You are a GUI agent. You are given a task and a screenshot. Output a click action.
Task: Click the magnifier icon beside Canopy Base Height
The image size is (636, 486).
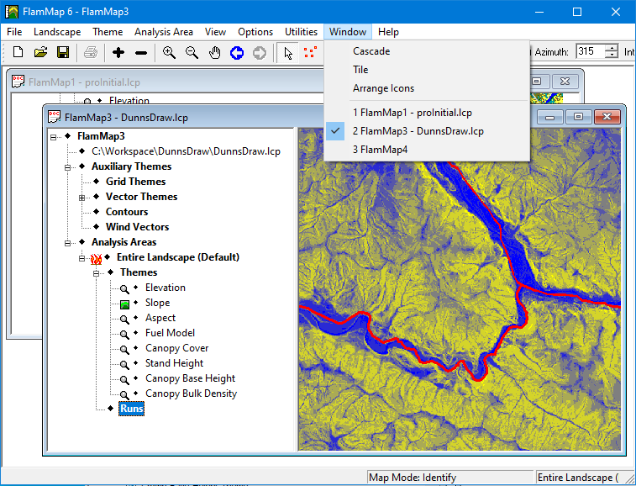[124, 379]
